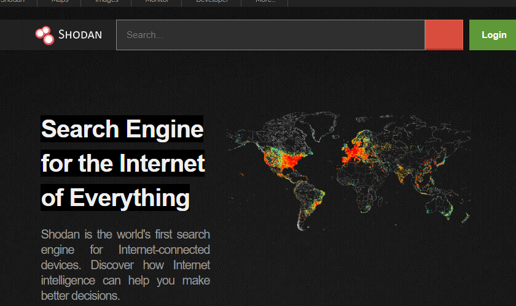This screenshot has height=306, width=516.
Task: Open the Images nav item
Action: coord(106,2)
